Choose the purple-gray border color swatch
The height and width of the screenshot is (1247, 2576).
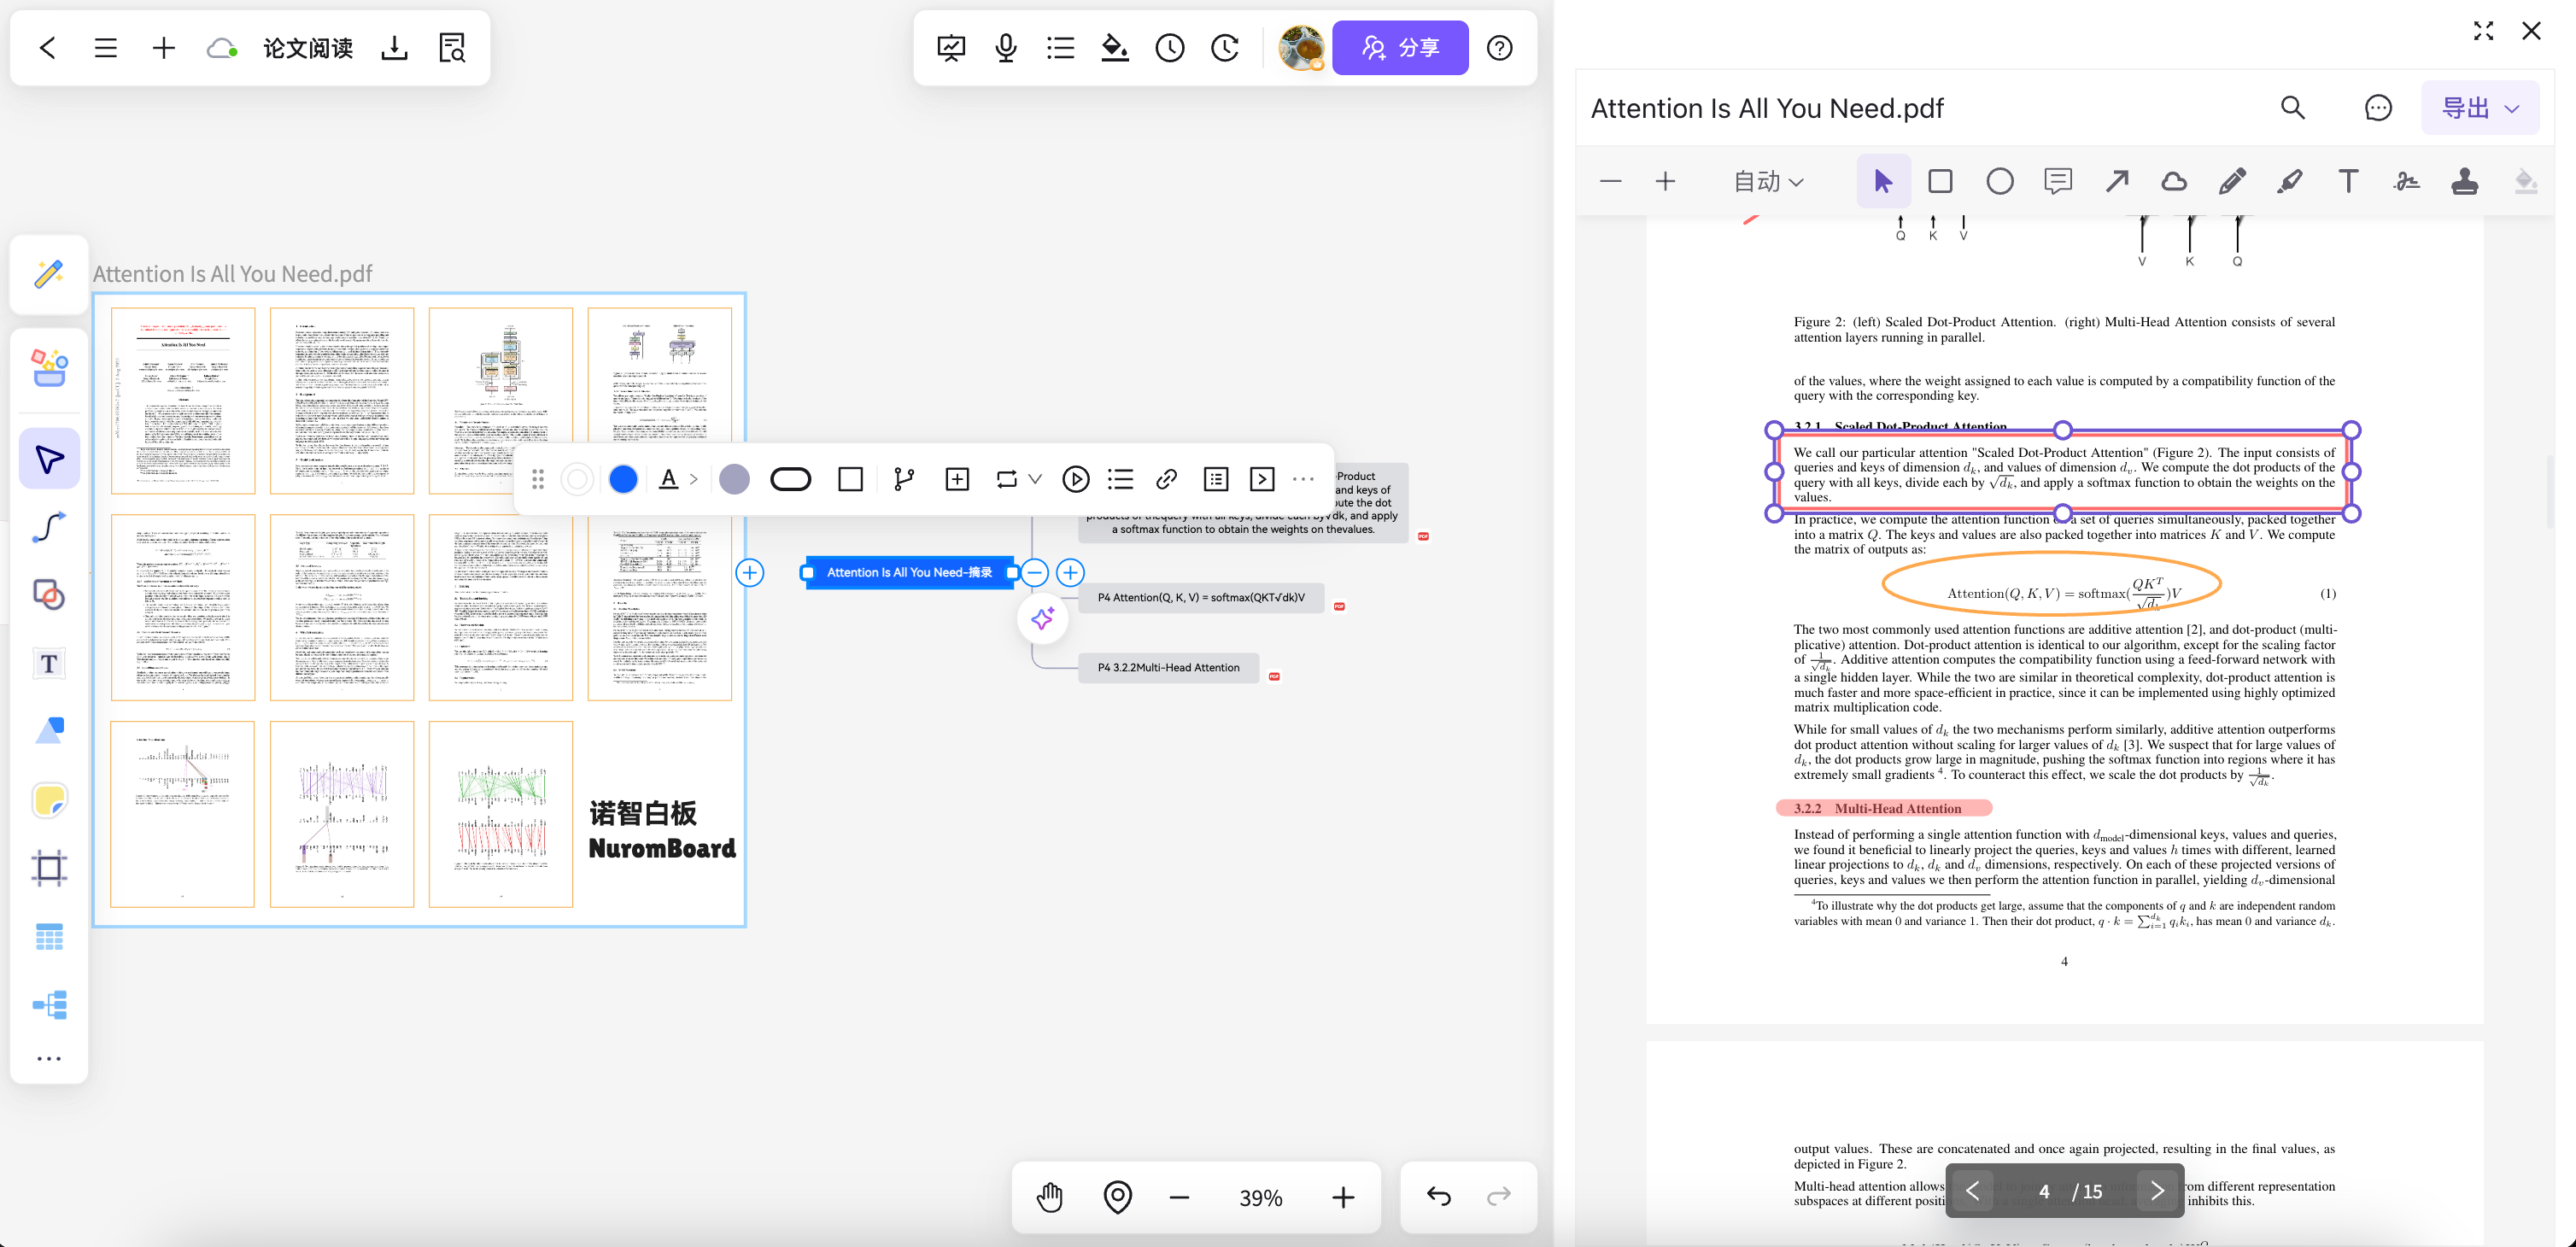pyautogui.click(x=734, y=480)
